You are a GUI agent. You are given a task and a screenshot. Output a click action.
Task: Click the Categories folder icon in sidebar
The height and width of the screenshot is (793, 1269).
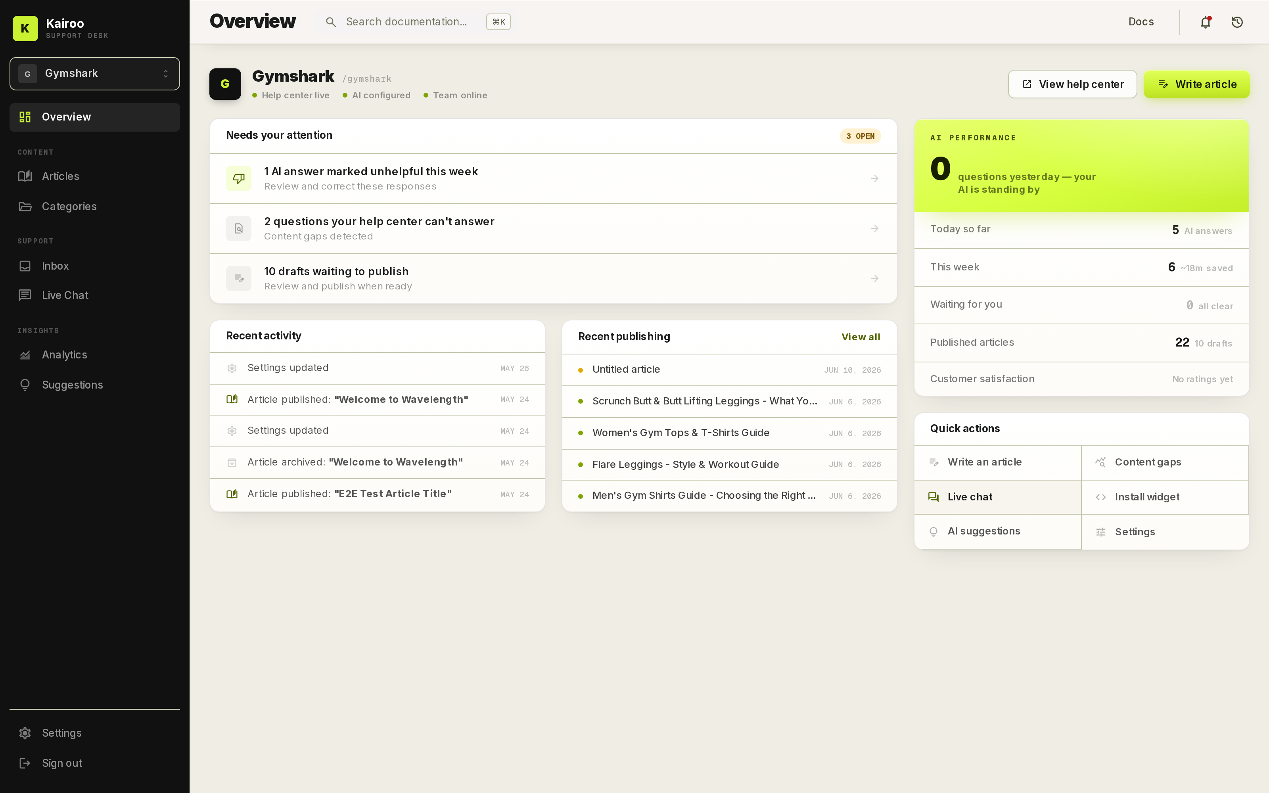(25, 206)
